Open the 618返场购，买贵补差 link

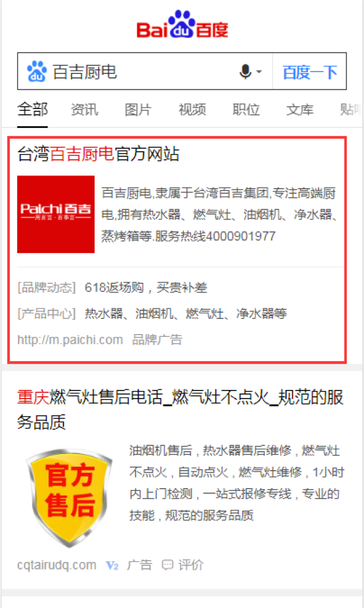(x=146, y=287)
